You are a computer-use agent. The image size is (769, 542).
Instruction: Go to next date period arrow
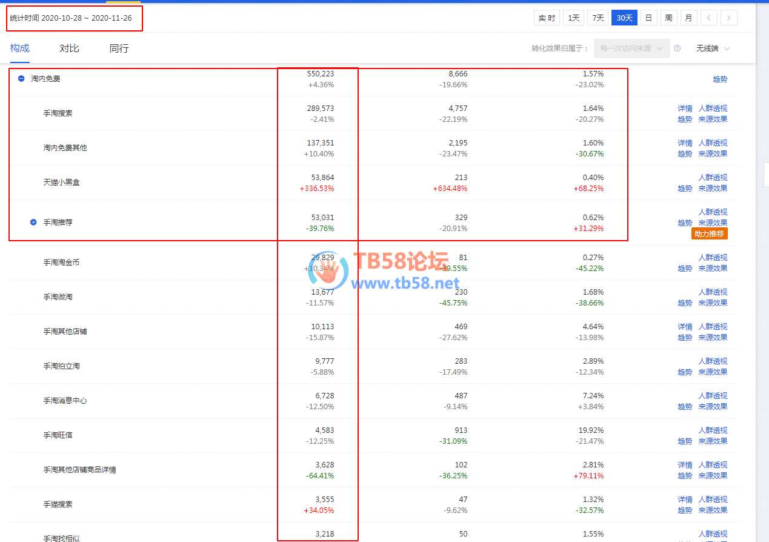coord(729,18)
